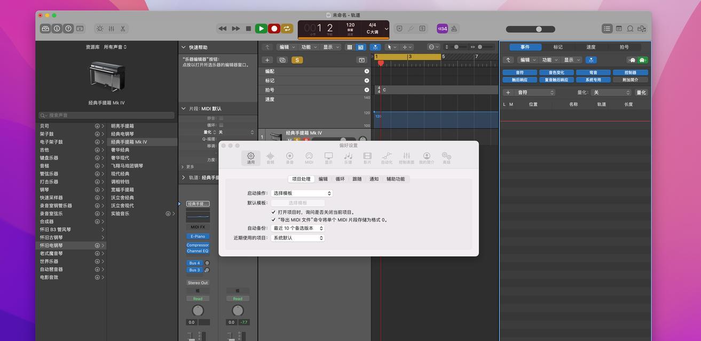
Task: Toggle the Library button in the control bar
Action: pos(46,29)
